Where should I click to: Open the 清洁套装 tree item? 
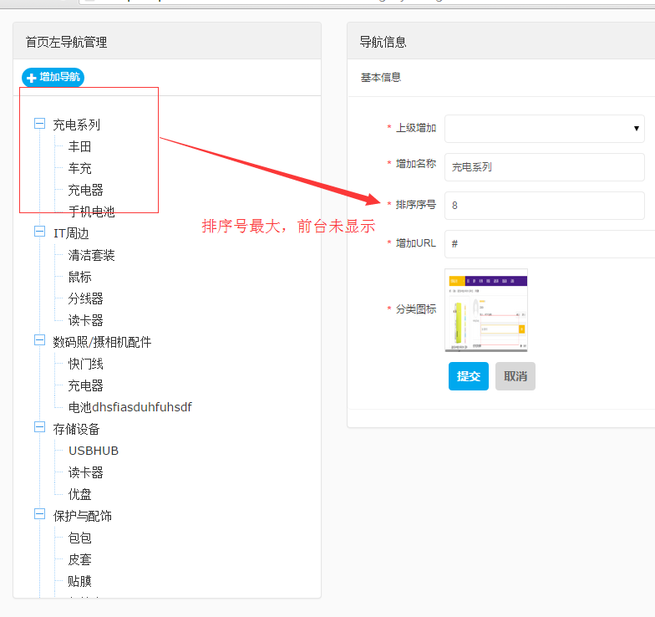point(92,255)
